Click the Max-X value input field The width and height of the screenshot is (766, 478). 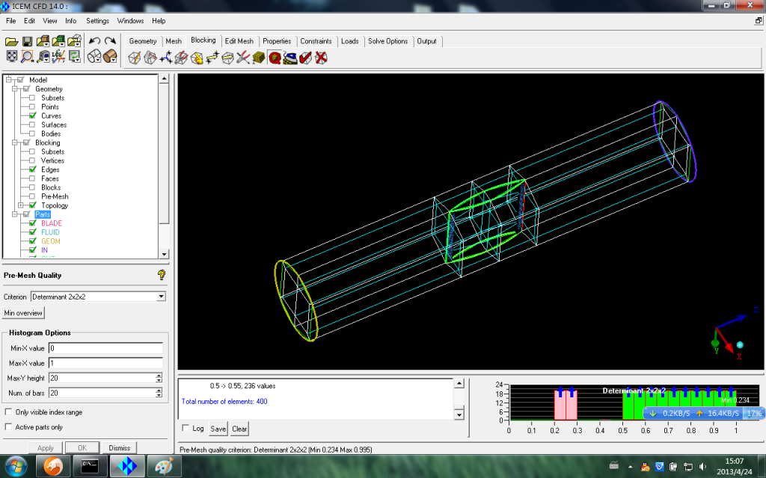click(x=105, y=363)
